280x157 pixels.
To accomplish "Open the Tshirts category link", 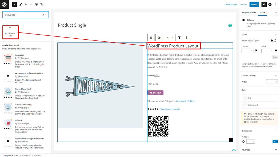I will tap(191, 101).
